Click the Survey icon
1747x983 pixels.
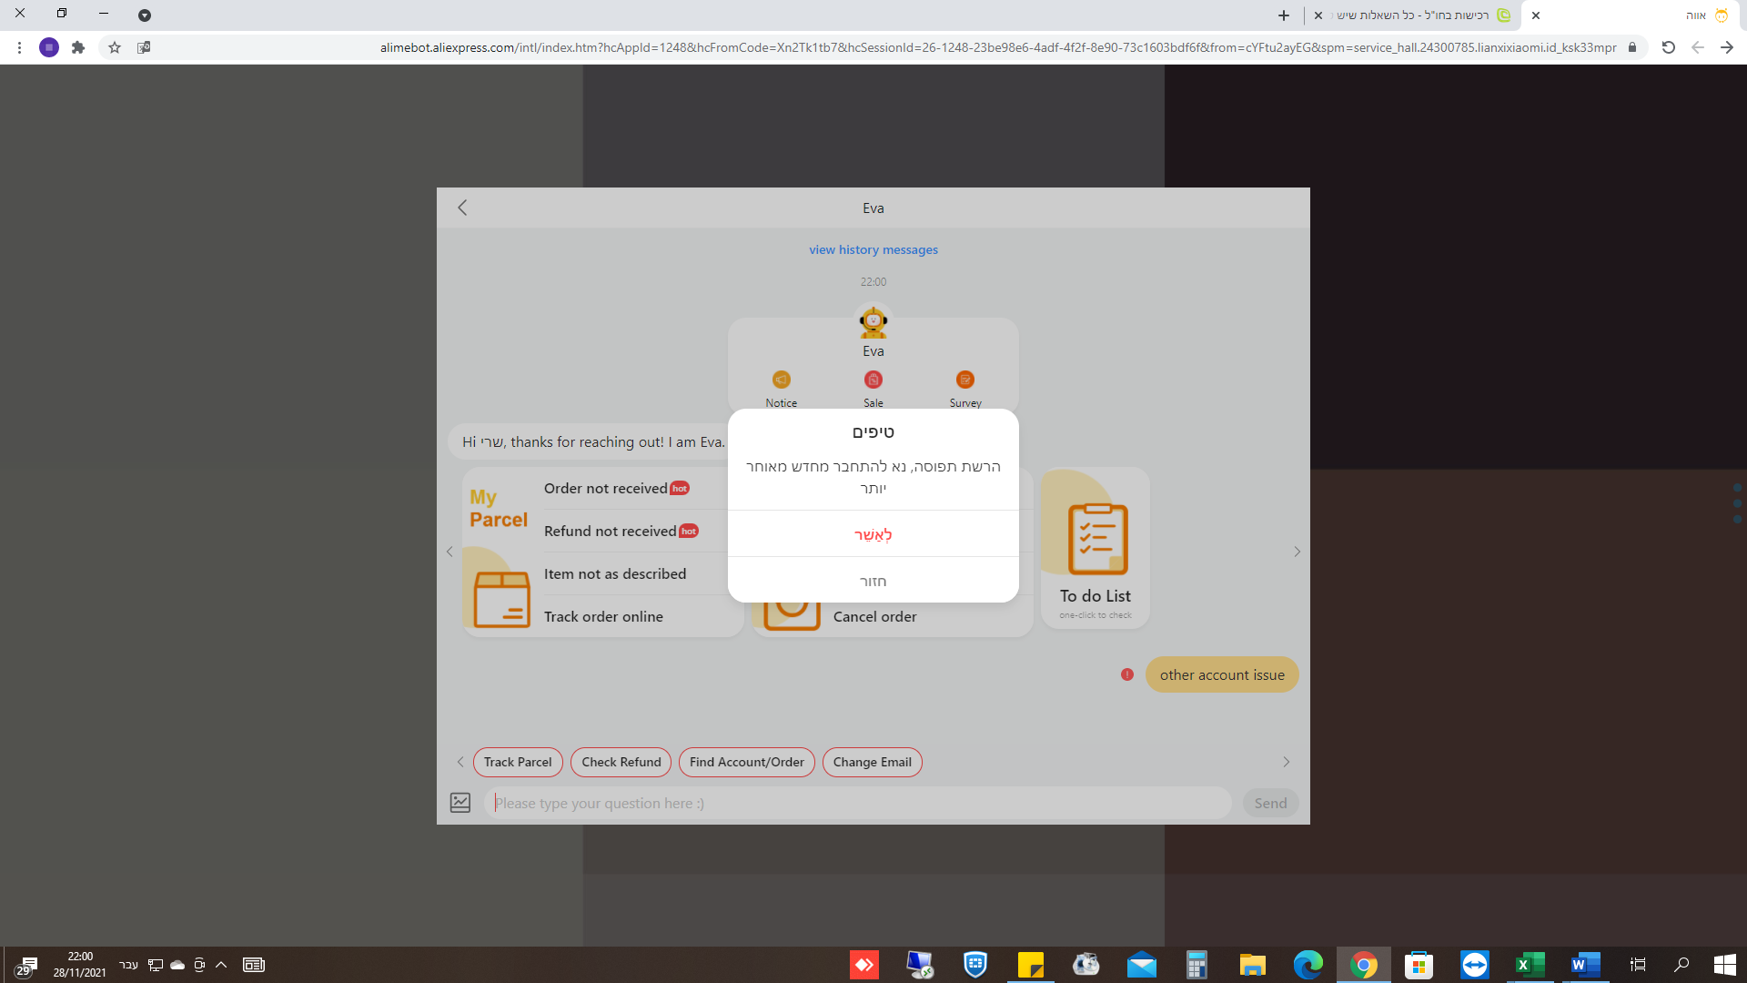(x=964, y=380)
